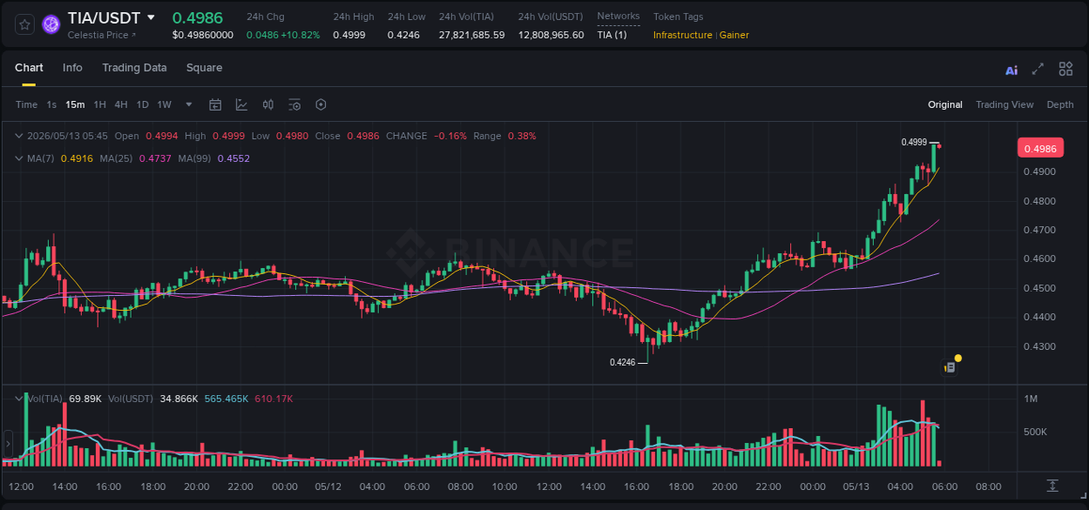The image size is (1089, 510).
Task: Click the 24h Vol(USDT) value 12,808,965.60
Action: pos(551,35)
